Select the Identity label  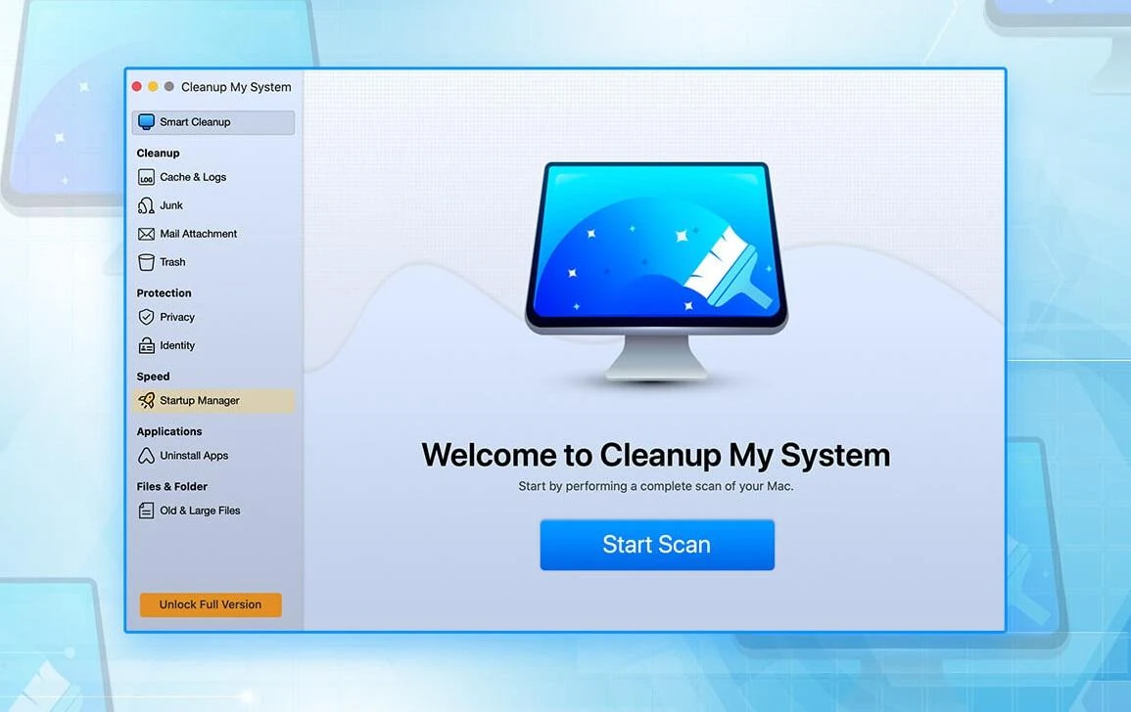(177, 345)
